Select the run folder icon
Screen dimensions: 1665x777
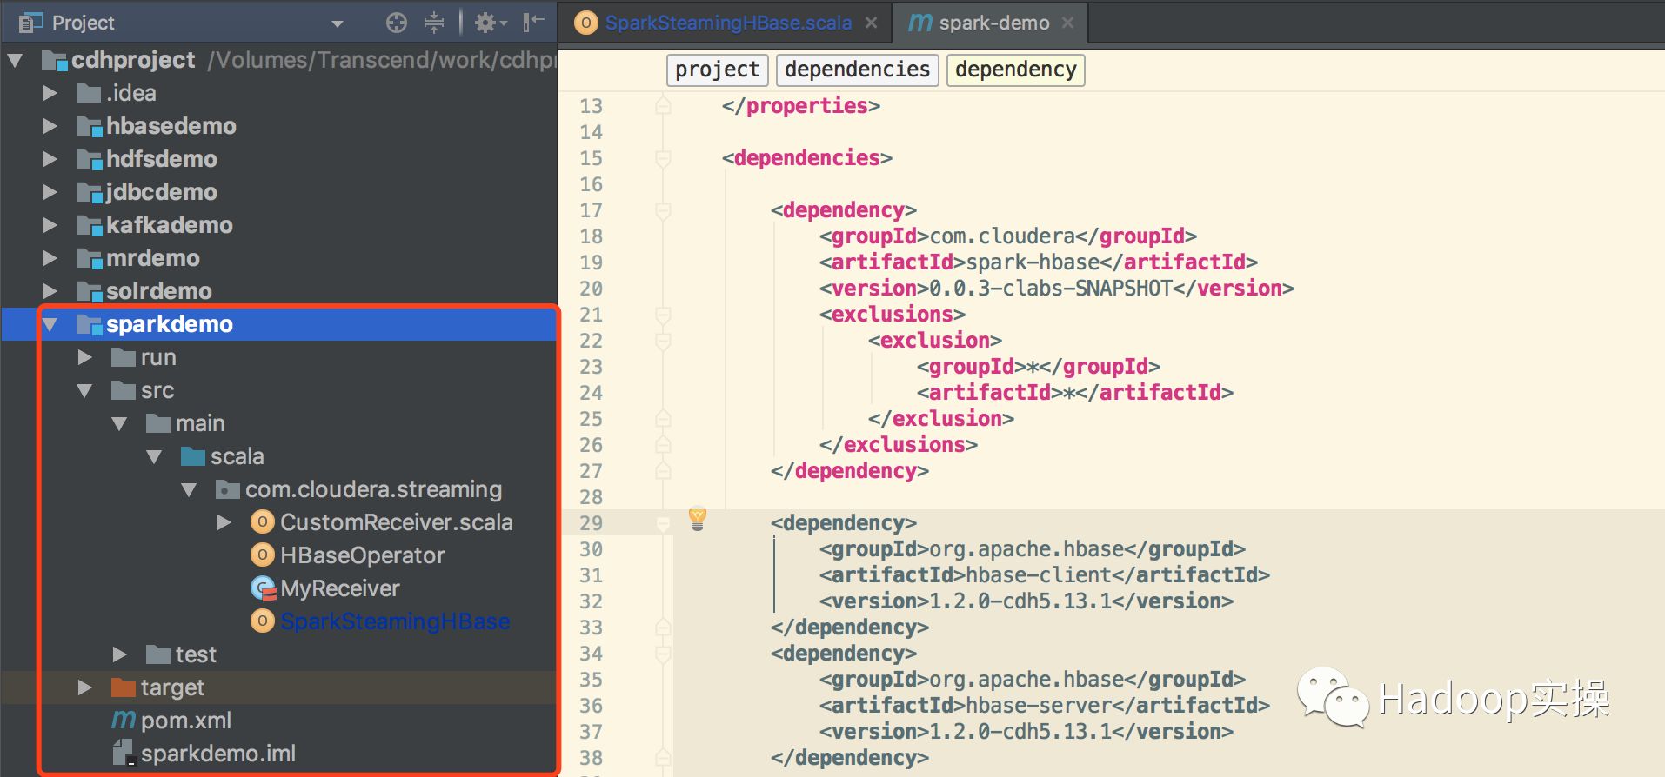[x=124, y=357]
